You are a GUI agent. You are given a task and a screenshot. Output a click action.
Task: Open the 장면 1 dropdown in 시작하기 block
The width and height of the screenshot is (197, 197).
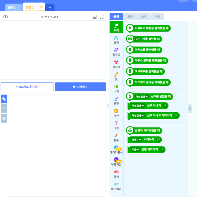click(x=136, y=140)
